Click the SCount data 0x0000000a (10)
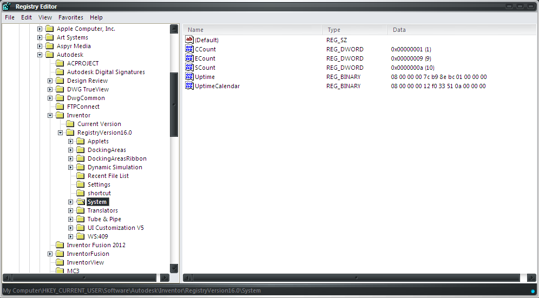The image size is (539, 298). (x=412, y=68)
